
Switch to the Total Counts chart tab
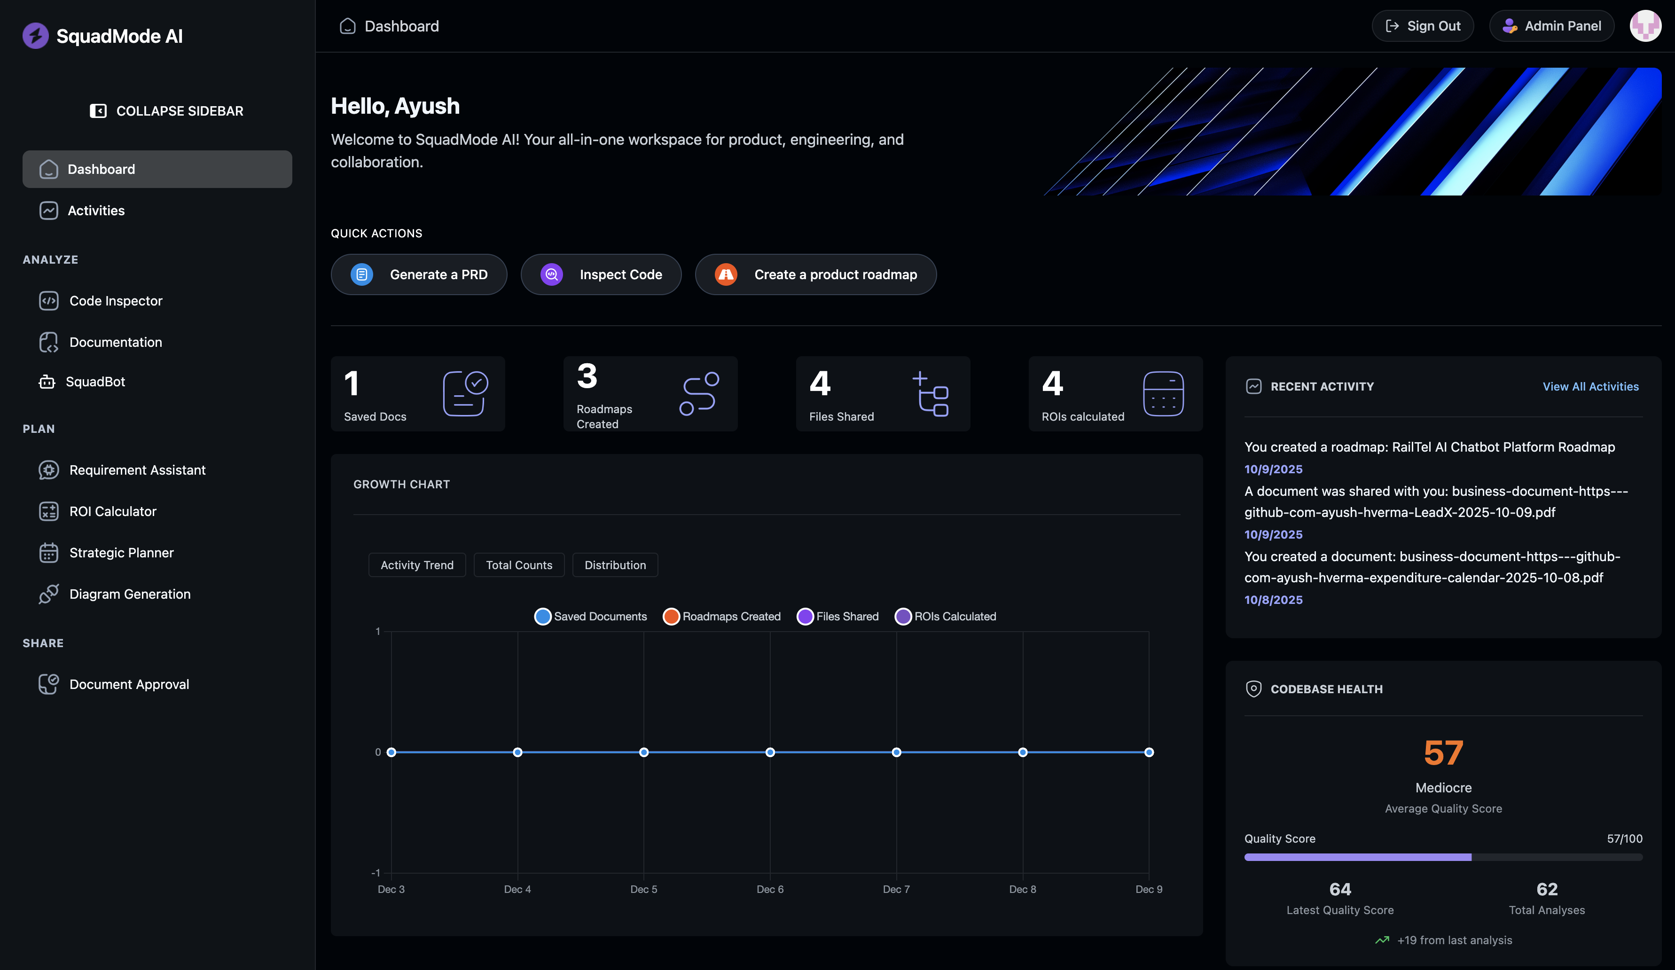pos(519,564)
